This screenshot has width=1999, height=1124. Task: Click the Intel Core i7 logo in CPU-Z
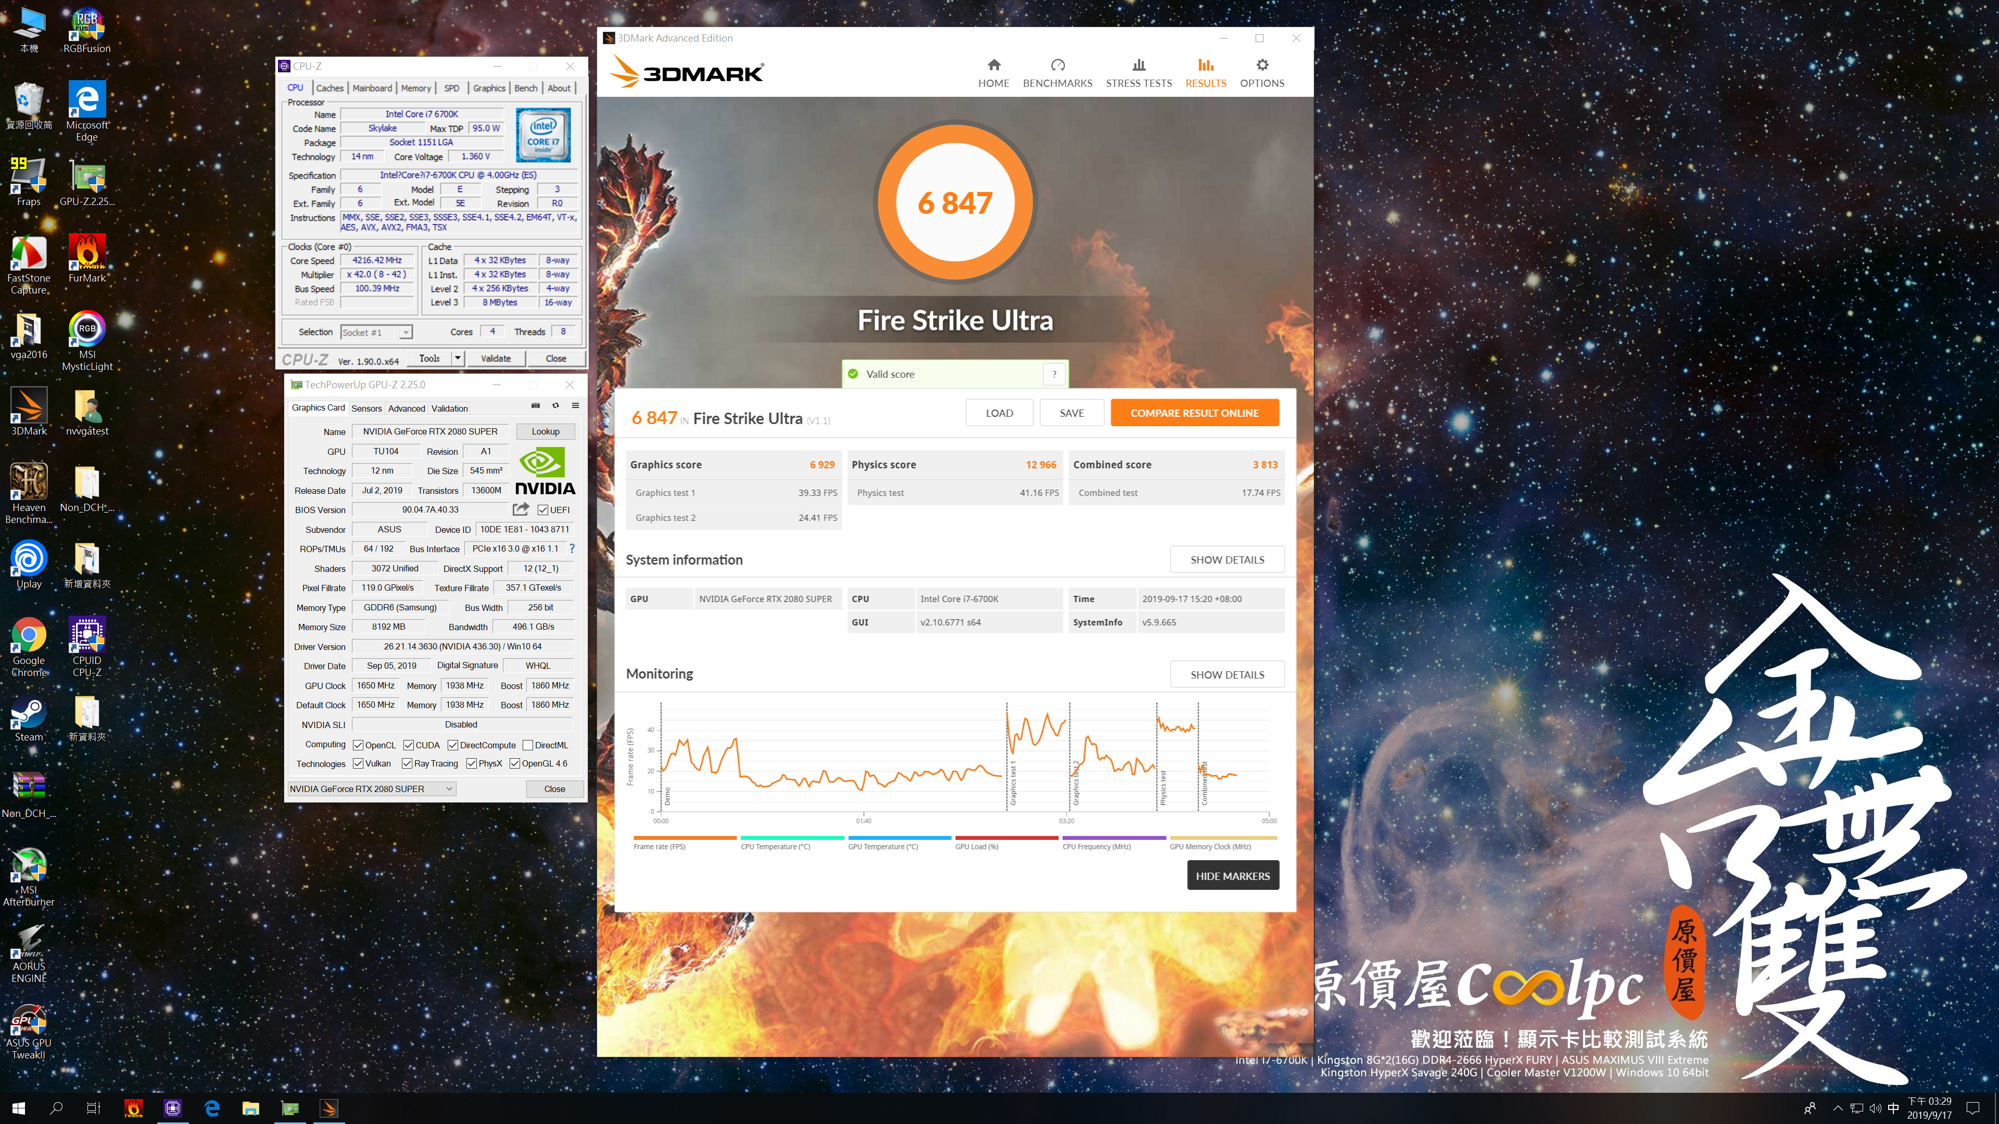(543, 135)
